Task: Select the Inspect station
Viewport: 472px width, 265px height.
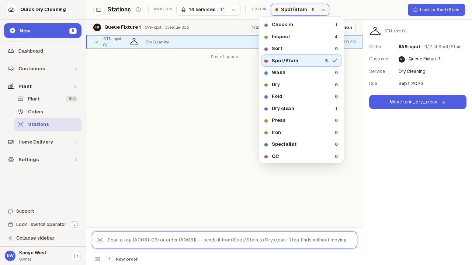Action: click(301, 37)
